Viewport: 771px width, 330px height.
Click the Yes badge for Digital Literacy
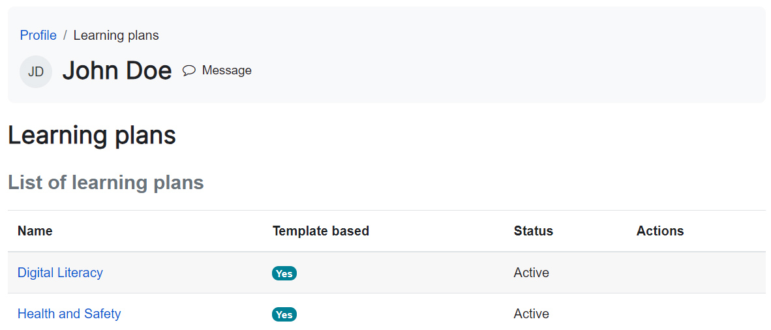[x=284, y=273]
